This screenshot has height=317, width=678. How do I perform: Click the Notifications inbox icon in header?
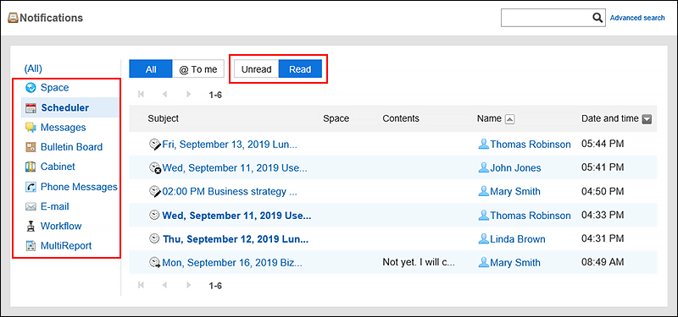(x=14, y=18)
